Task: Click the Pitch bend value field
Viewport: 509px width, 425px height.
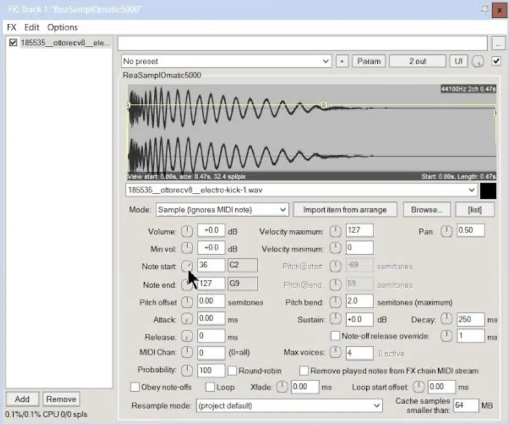Action: click(359, 301)
